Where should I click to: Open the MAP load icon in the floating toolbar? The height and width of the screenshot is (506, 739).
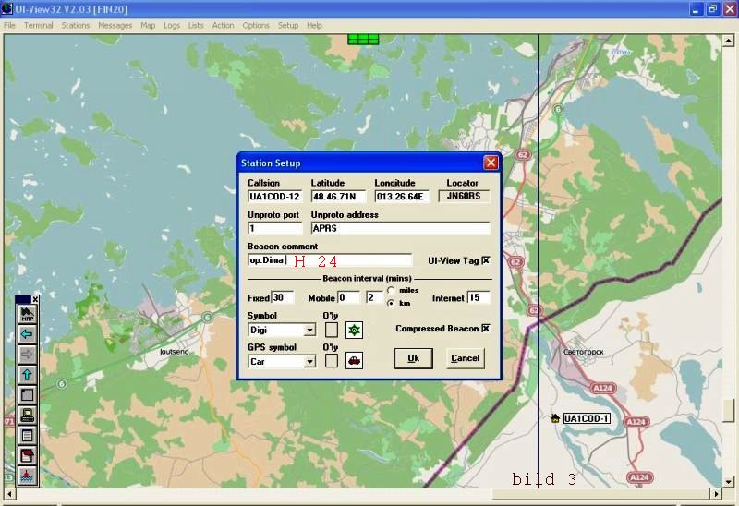click(27, 314)
